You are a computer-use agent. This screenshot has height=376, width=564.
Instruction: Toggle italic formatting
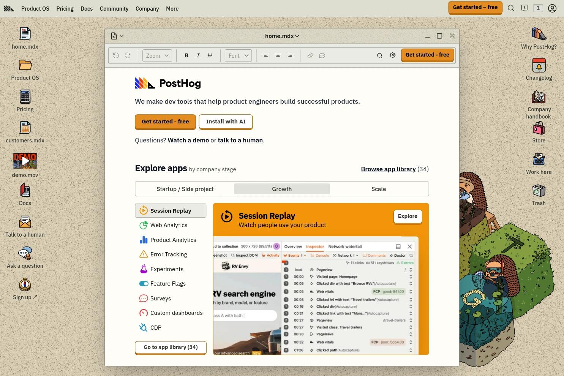198,55
